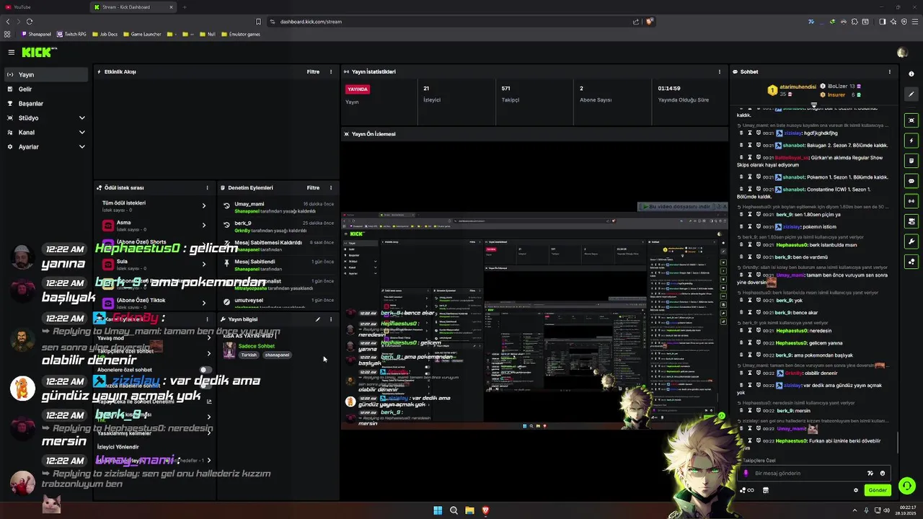
Task: Open the green support headset button
Action: (x=907, y=486)
